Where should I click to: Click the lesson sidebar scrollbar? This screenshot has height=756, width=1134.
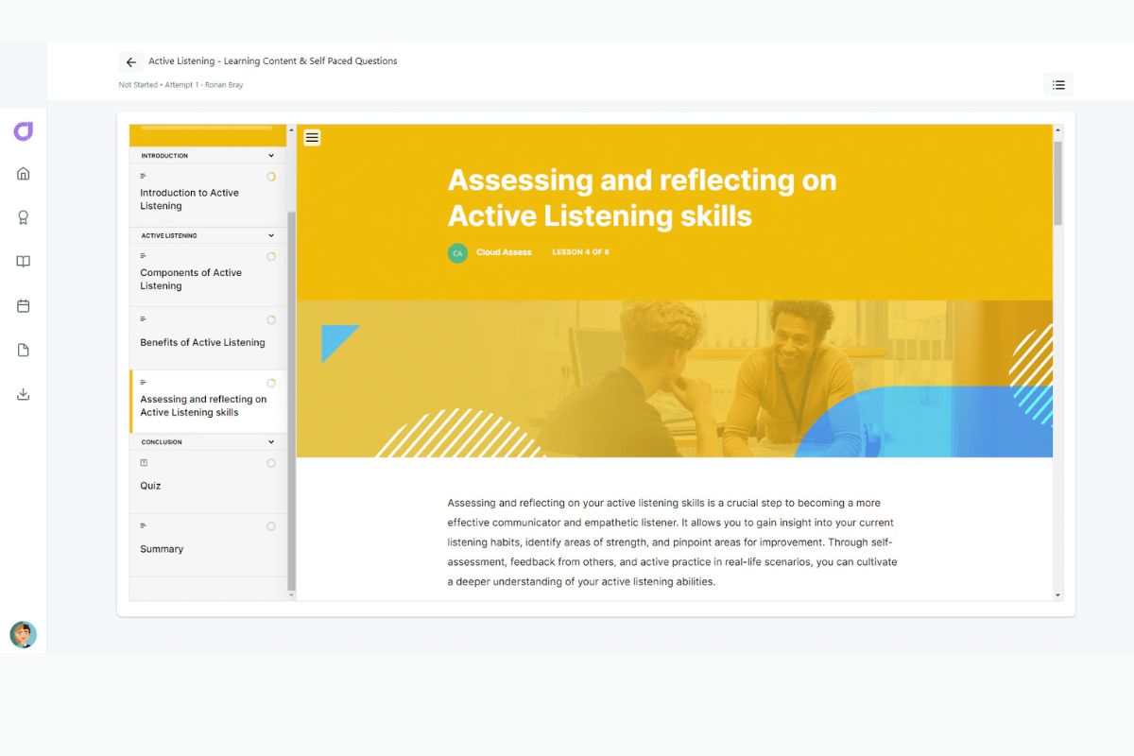(x=291, y=401)
